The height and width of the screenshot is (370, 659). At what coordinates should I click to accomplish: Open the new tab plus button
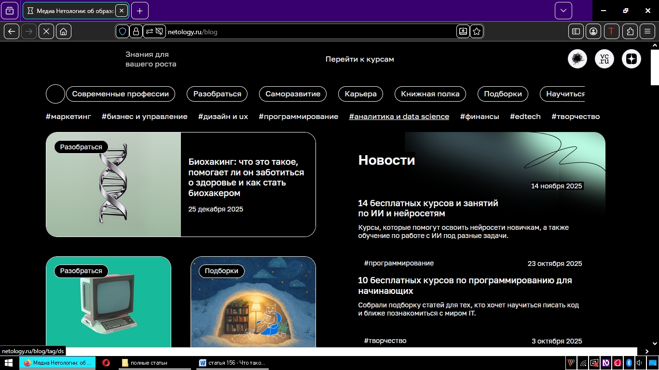point(140,11)
